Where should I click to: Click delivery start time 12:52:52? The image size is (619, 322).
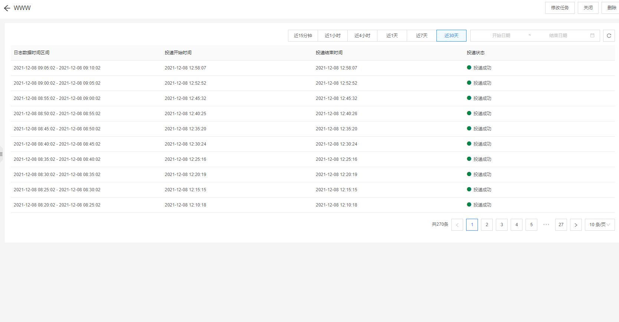pyautogui.click(x=186, y=83)
